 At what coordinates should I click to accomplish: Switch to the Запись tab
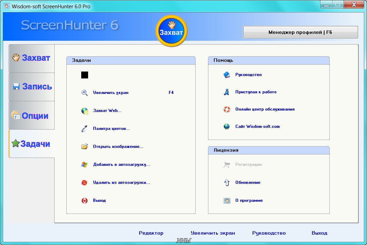click(x=31, y=86)
